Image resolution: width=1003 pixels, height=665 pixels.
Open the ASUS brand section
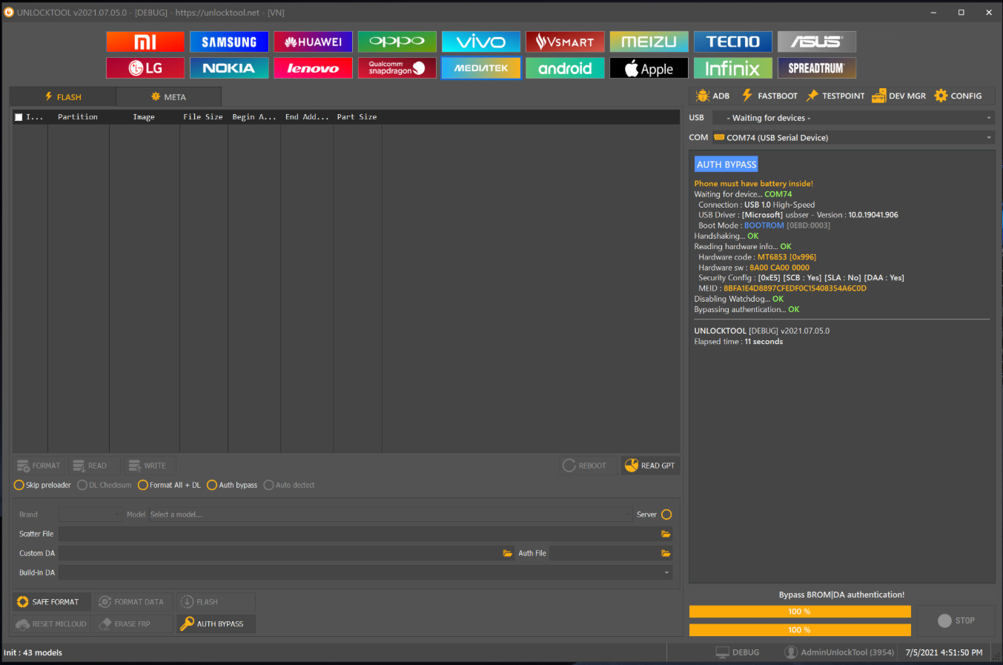click(x=817, y=42)
